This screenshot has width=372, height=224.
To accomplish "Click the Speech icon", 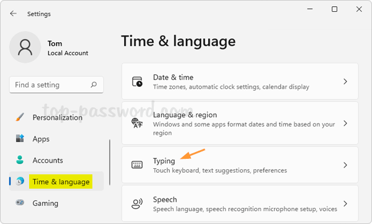I will pos(137,204).
